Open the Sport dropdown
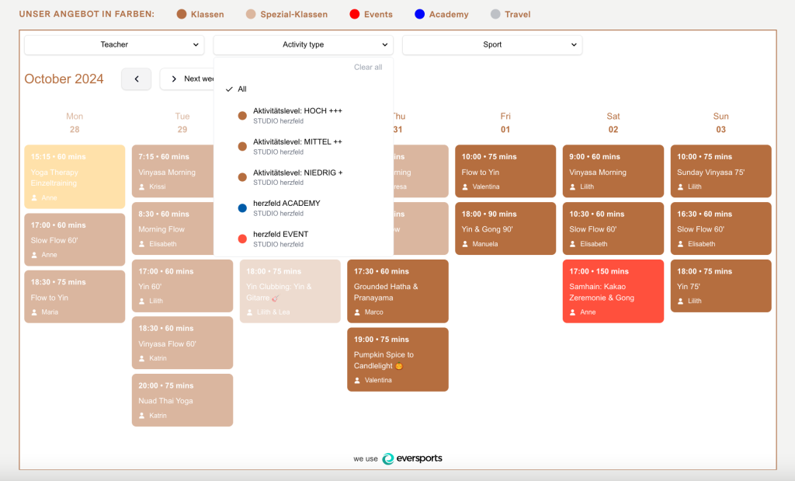The width and height of the screenshot is (795, 481). pos(491,44)
